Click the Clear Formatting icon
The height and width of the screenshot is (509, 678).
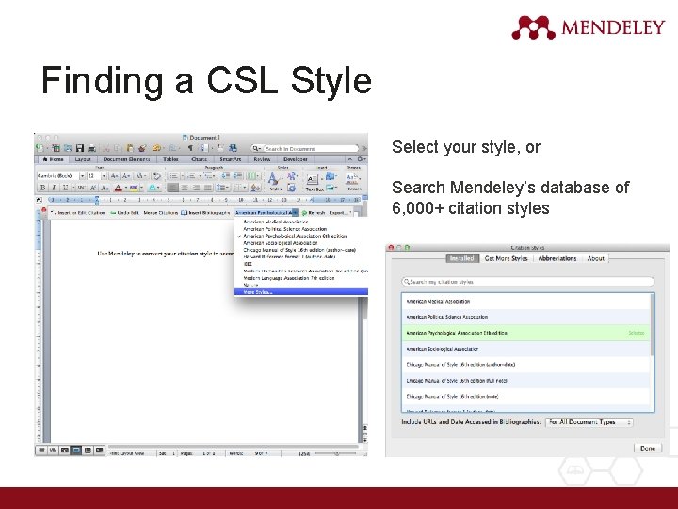[x=157, y=175]
